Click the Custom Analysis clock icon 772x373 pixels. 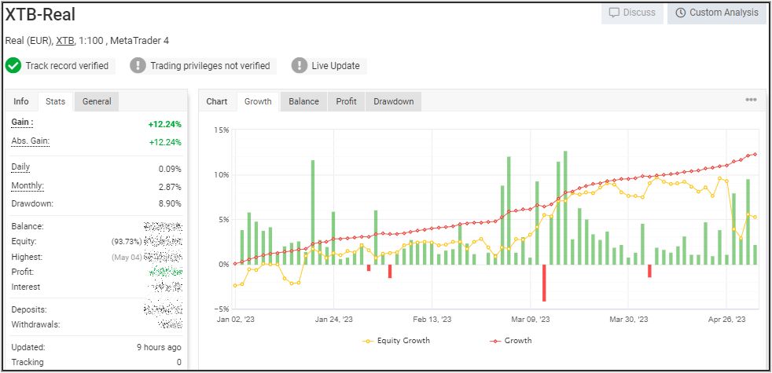(679, 13)
